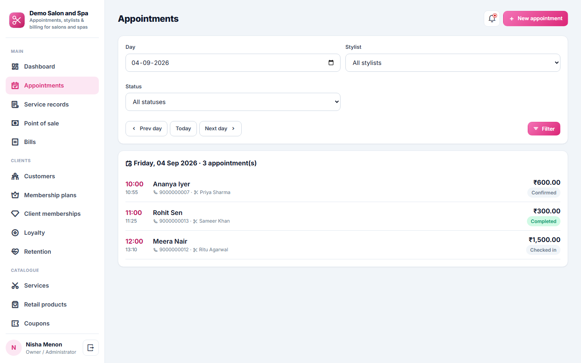
Task: Click the Service records icon
Action: 15,104
